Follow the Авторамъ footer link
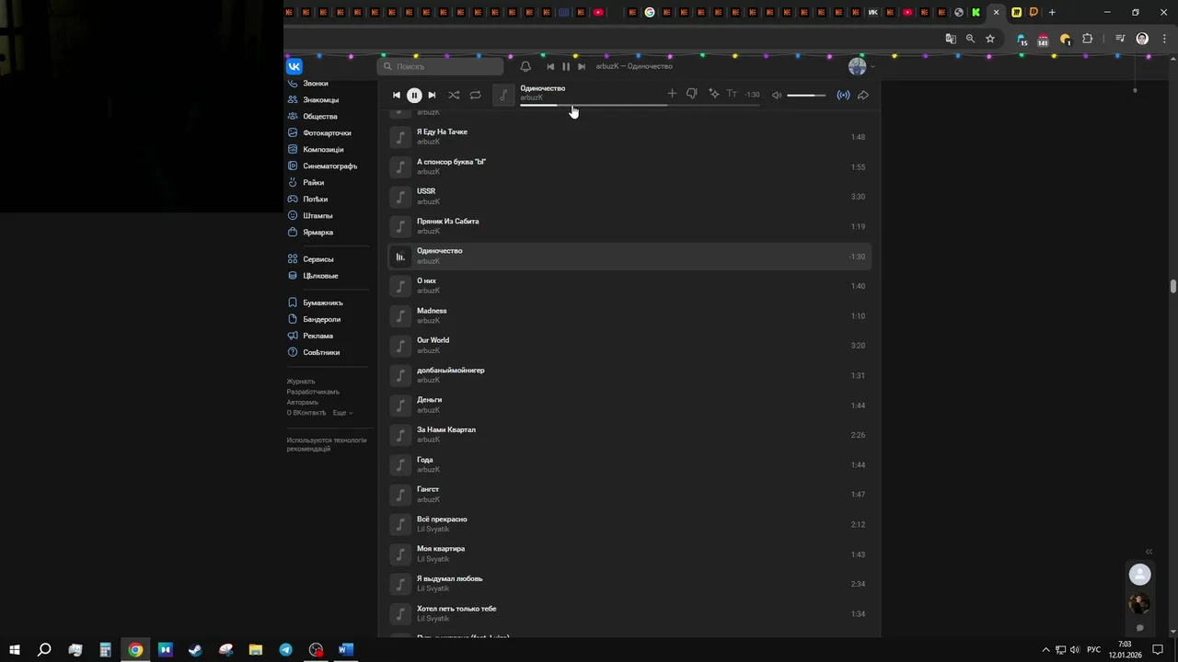The image size is (1178, 662). tap(303, 402)
